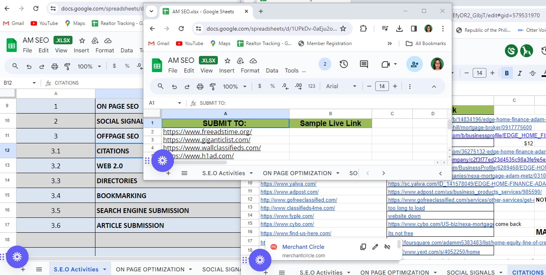Remove the Merchant Circle link

(387, 247)
